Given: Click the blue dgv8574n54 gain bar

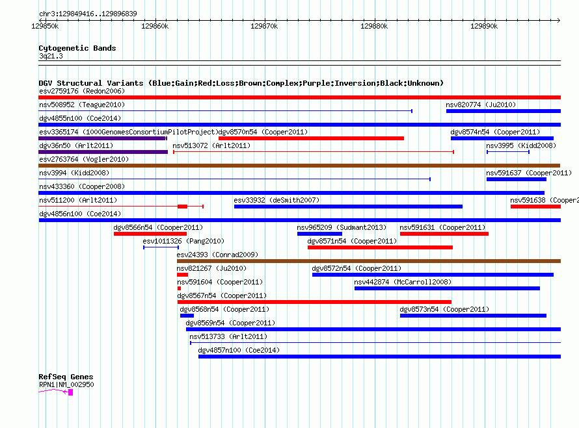Looking at the screenshot, I should point(502,138).
